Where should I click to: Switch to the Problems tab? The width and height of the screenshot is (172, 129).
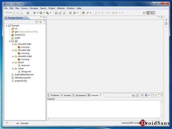[54, 95]
